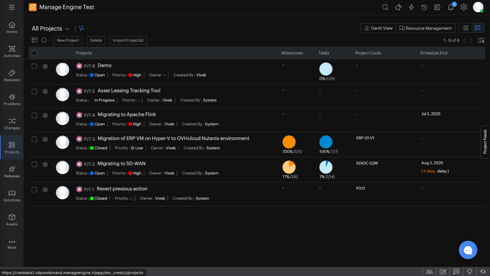Open the Releases module in sidebar
This screenshot has width=490, height=276.
pyautogui.click(x=12, y=172)
